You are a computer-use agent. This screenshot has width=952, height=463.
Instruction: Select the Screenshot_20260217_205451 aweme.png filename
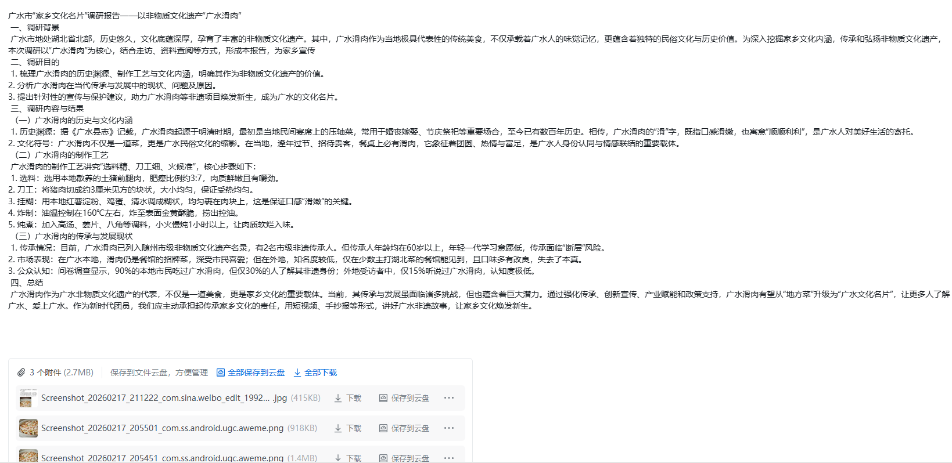162,458
